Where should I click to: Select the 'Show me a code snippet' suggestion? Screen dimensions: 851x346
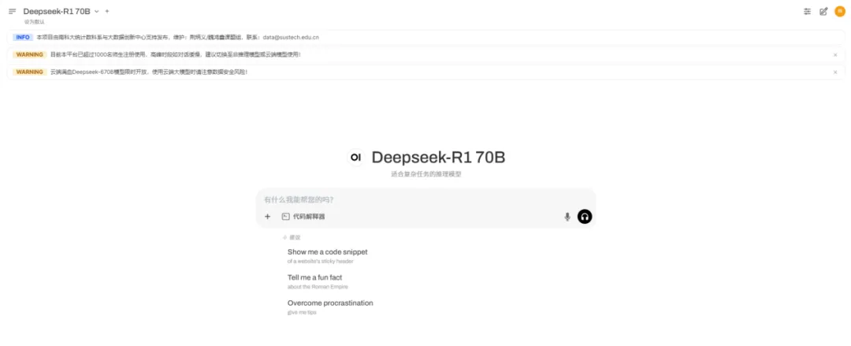pyautogui.click(x=327, y=256)
